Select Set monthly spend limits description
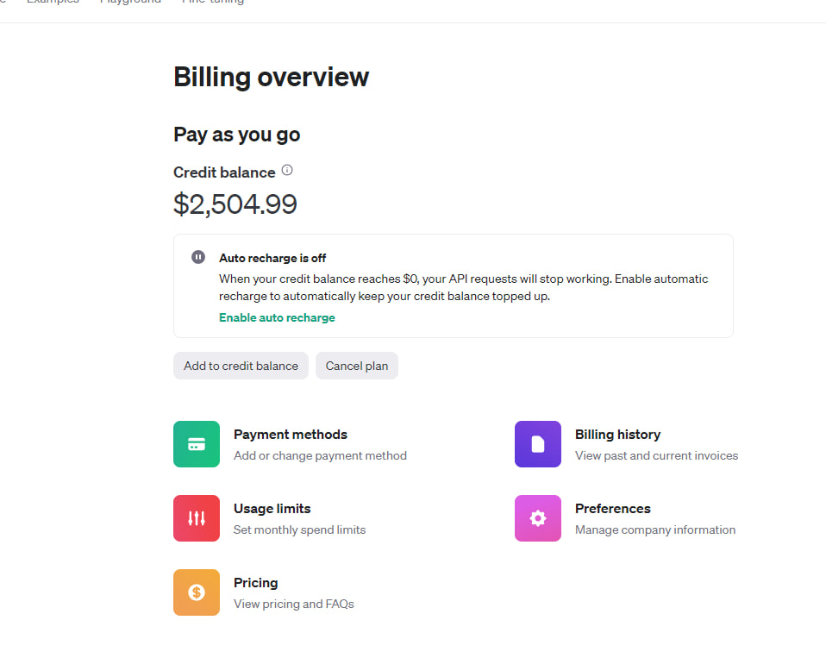826x658 pixels. click(x=300, y=530)
